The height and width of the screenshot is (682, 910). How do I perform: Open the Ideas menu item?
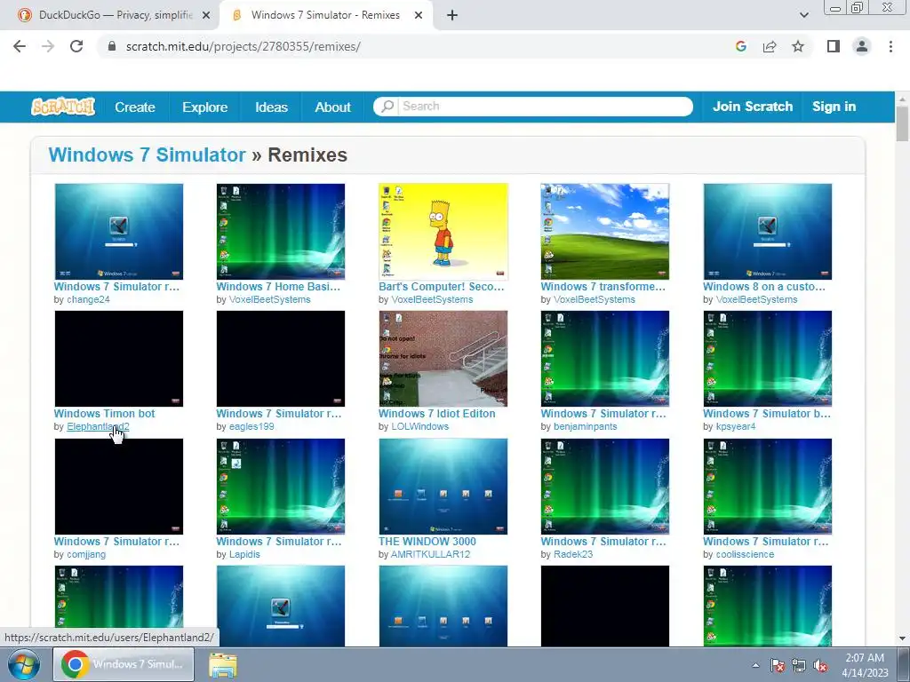(x=271, y=107)
